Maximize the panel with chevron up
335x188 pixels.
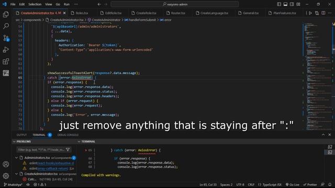coord(323,135)
